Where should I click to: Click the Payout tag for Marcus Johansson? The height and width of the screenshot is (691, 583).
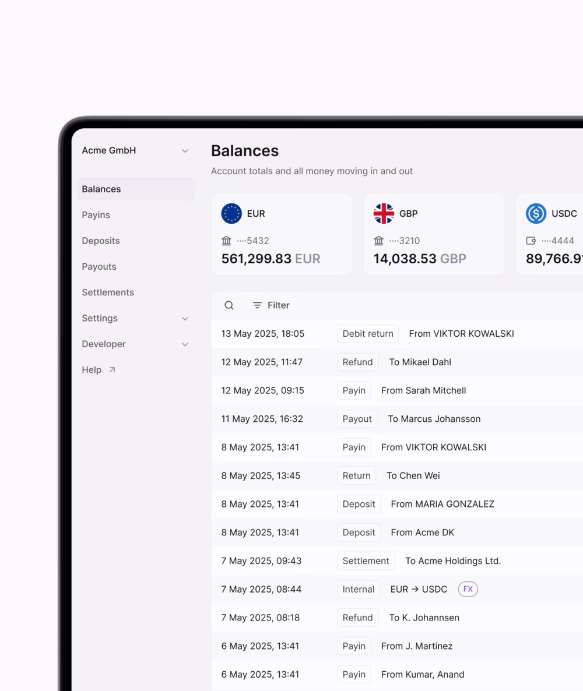tap(357, 419)
